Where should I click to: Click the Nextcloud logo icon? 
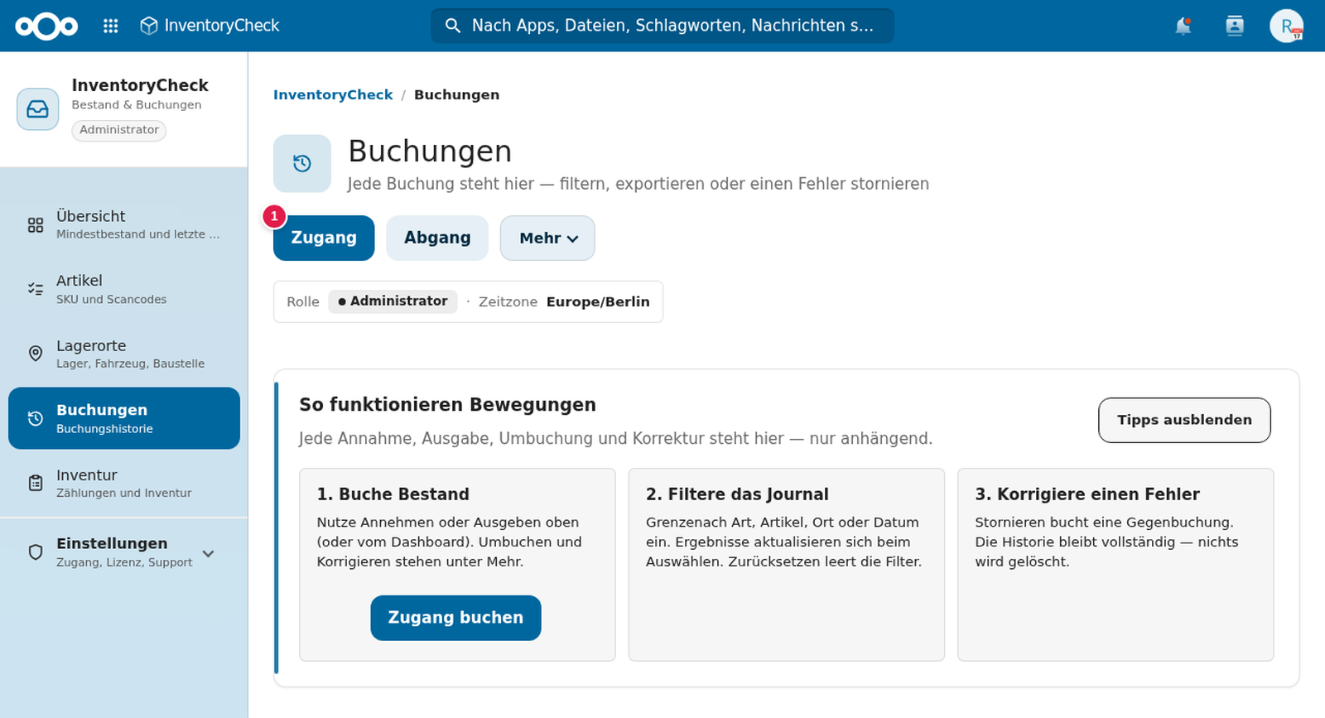point(46,26)
